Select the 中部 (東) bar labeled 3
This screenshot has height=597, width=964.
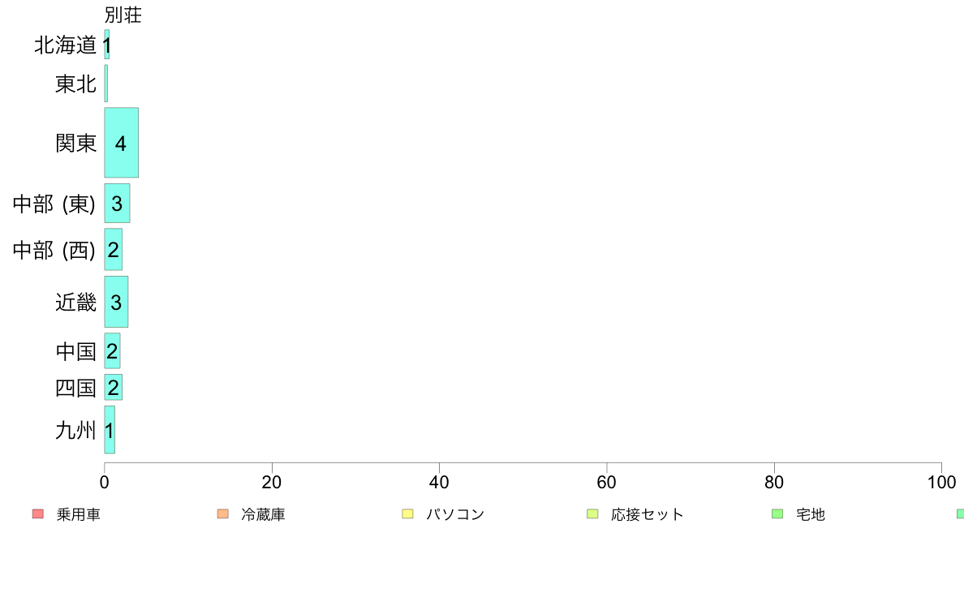point(117,204)
